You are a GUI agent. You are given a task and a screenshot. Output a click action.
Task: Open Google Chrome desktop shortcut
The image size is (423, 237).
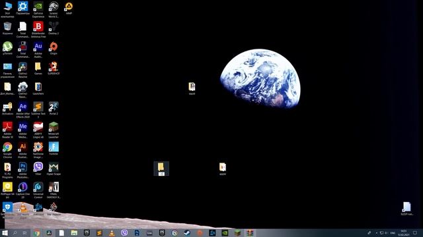[x=7, y=150]
